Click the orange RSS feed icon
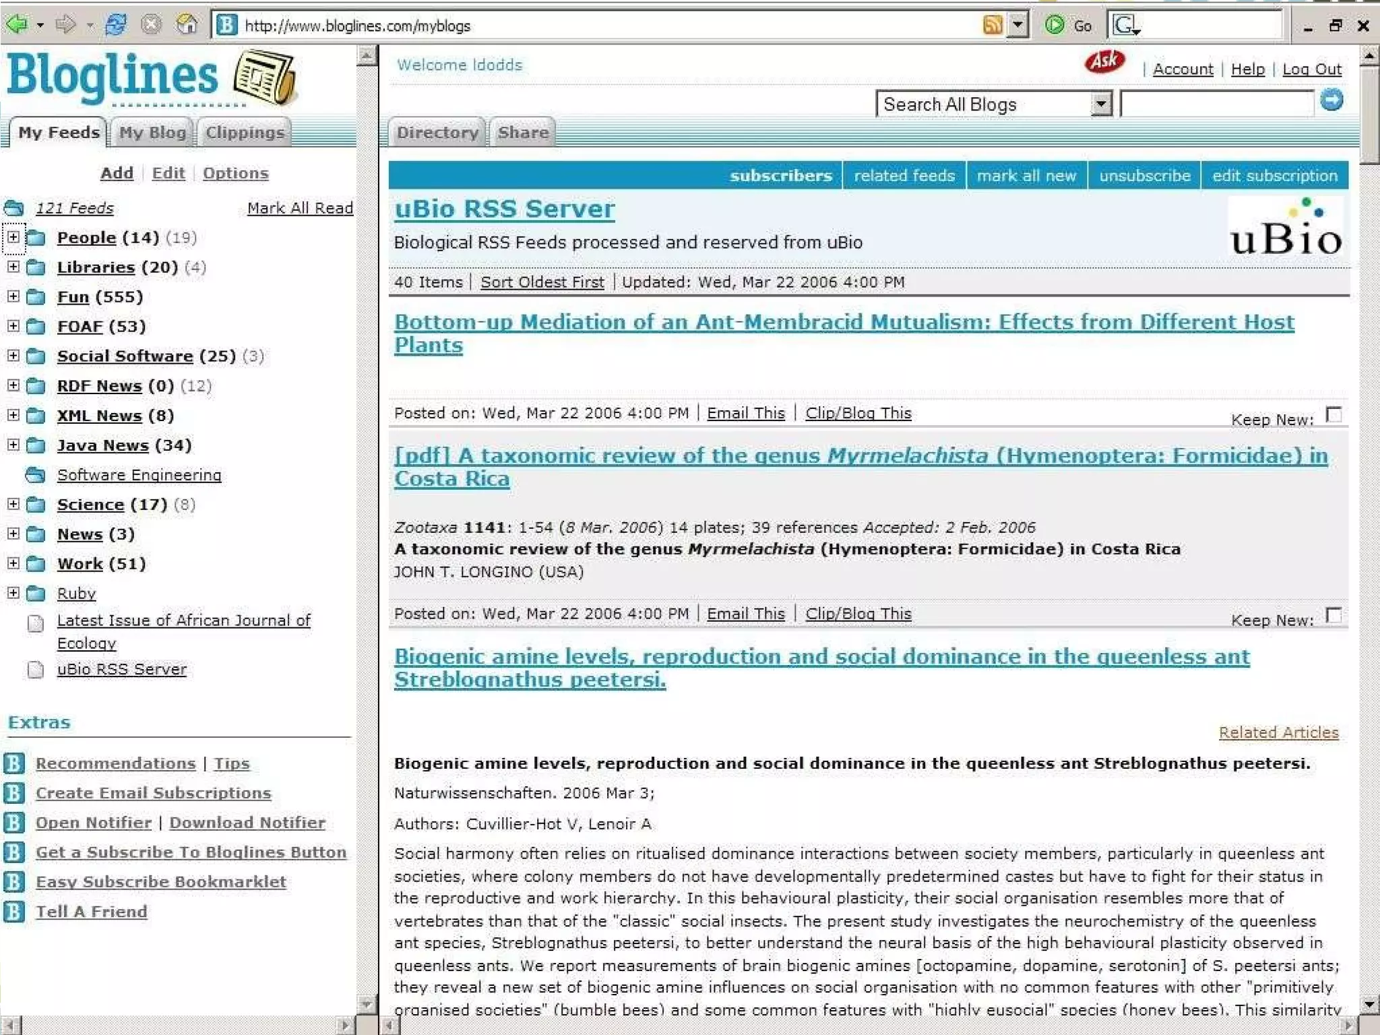 (992, 25)
